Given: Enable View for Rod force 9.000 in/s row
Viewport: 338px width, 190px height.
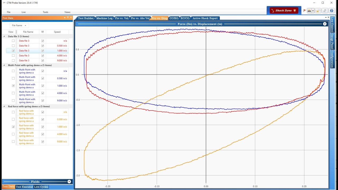Looking at the screenshot, I should tap(13, 142).
